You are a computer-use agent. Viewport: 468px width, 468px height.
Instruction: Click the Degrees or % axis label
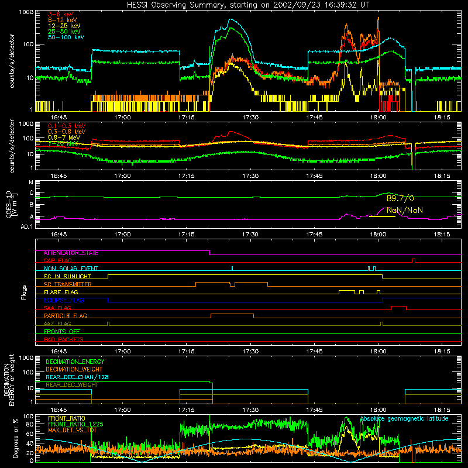[15, 439]
